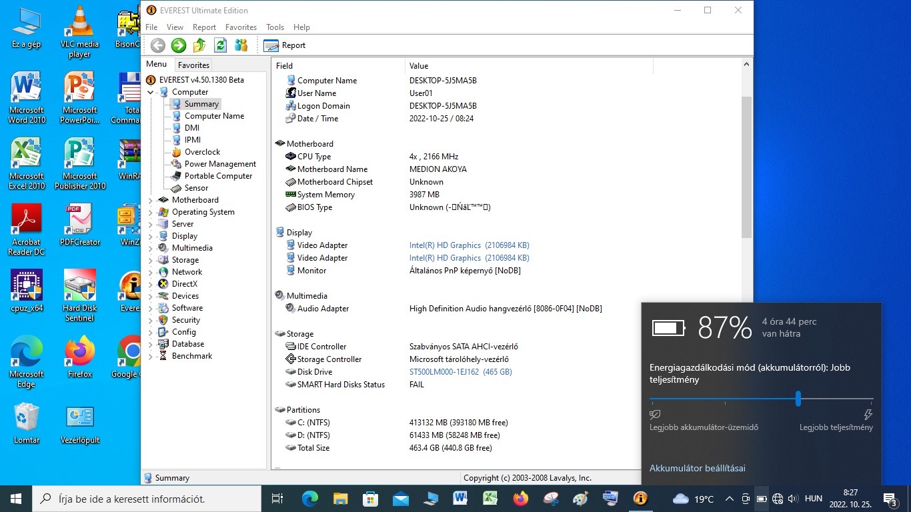This screenshot has width=911, height=512.
Task: Select the Security tree item
Action: (x=186, y=320)
